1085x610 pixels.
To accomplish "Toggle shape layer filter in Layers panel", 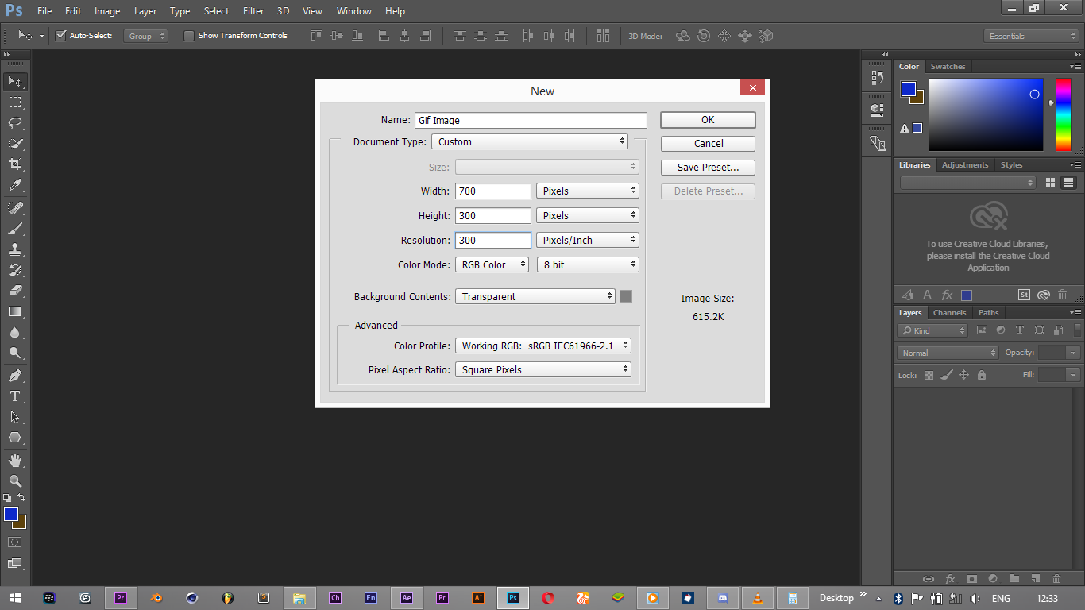I will tap(1039, 330).
